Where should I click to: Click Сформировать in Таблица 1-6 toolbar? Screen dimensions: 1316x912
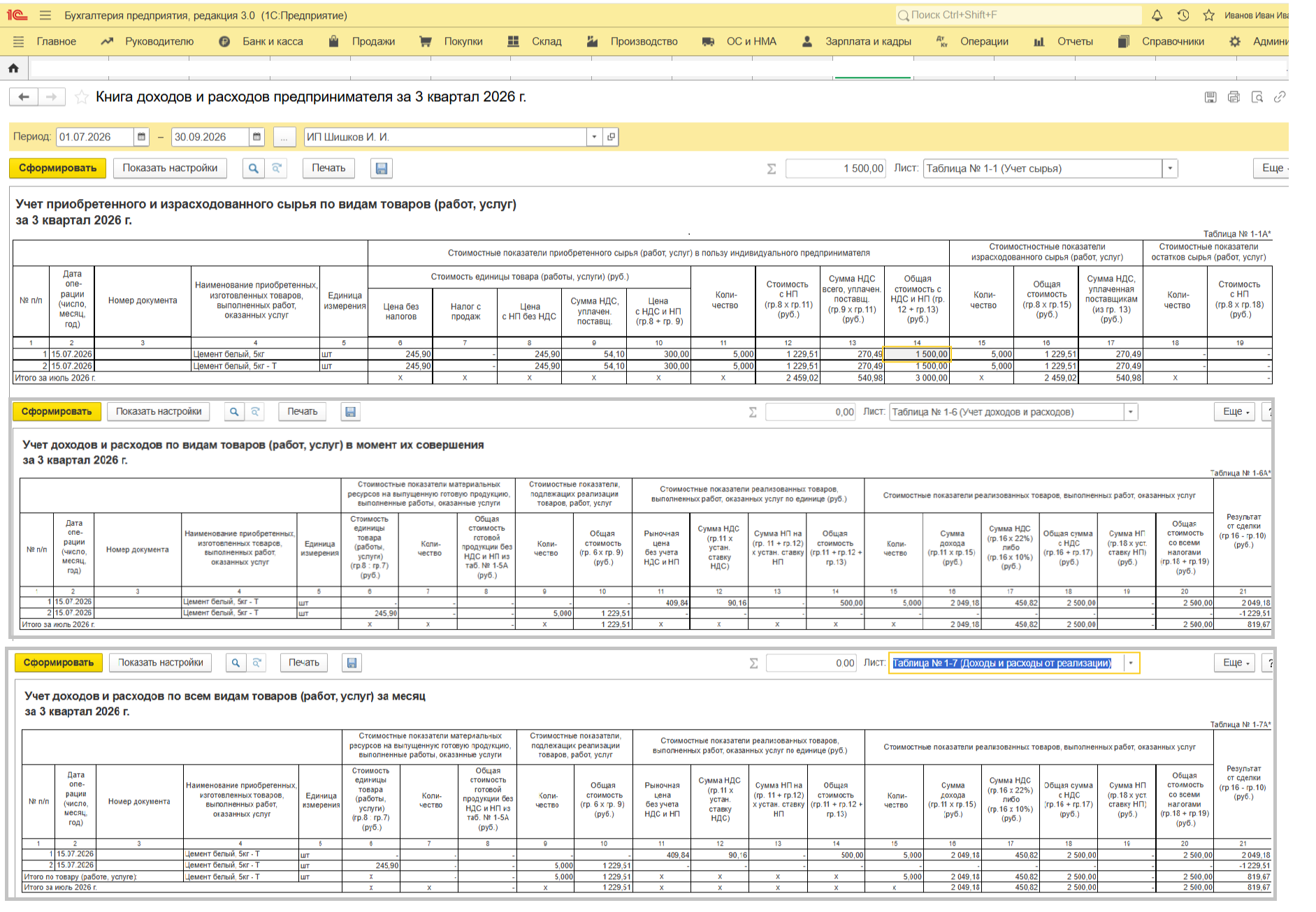click(x=57, y=412)
